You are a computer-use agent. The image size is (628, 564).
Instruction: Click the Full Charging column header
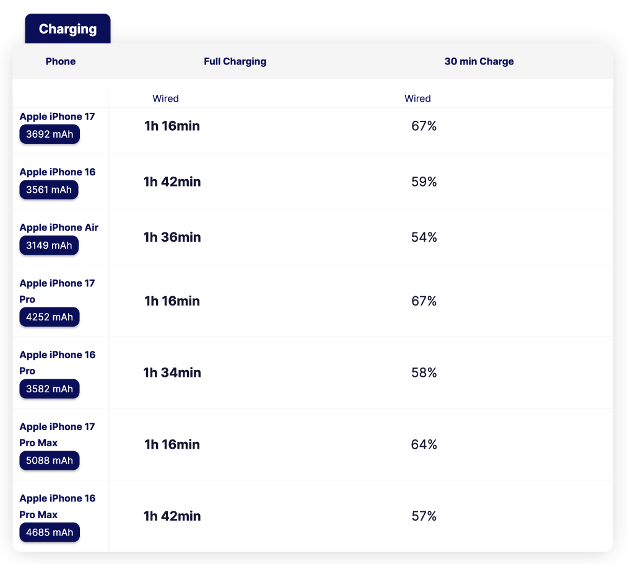pos(235,61)
